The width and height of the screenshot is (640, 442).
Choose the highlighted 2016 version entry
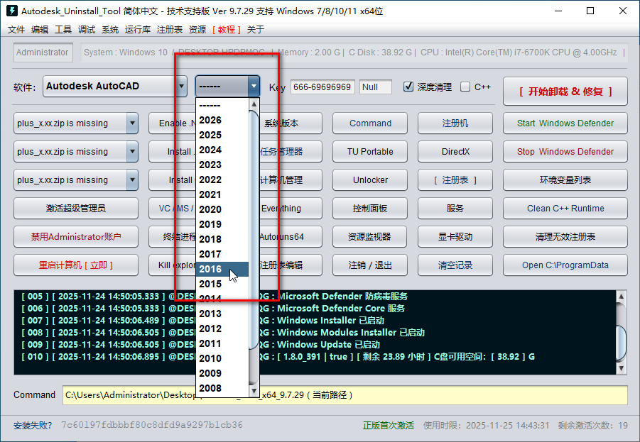222,269
